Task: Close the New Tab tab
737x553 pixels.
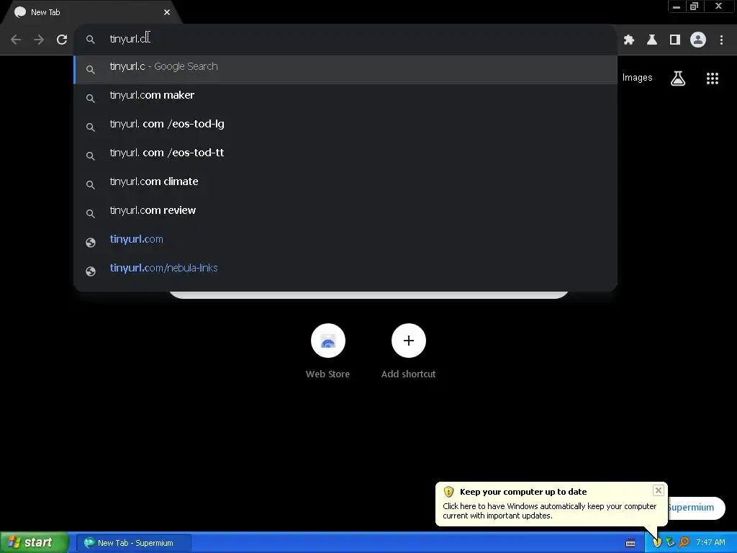Action: pos(167,12)
